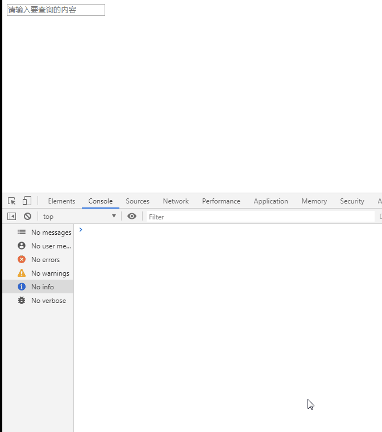Switch to the Elements tab
This screenshot has height=432, width=382.
(x=61, y=201)
